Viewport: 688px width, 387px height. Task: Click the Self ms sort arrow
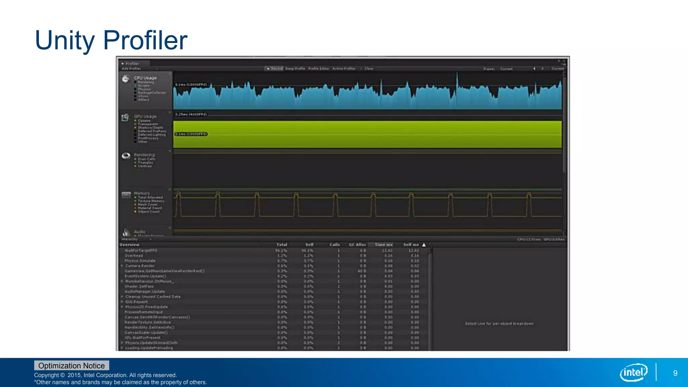(x=424, y=245)
